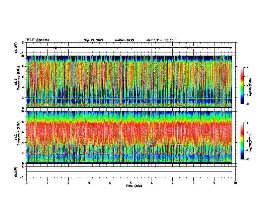Viewport: 265px width, 205px height.
Task: Click time axis tick label '3'
Action: [89, 183]
